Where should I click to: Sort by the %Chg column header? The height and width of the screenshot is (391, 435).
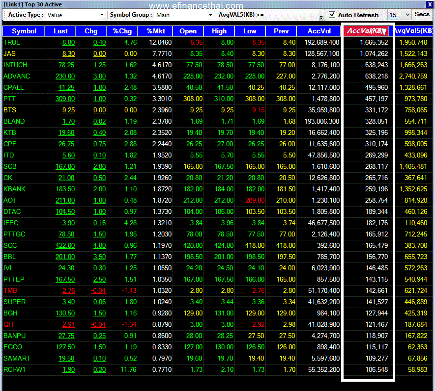point(122,31)
